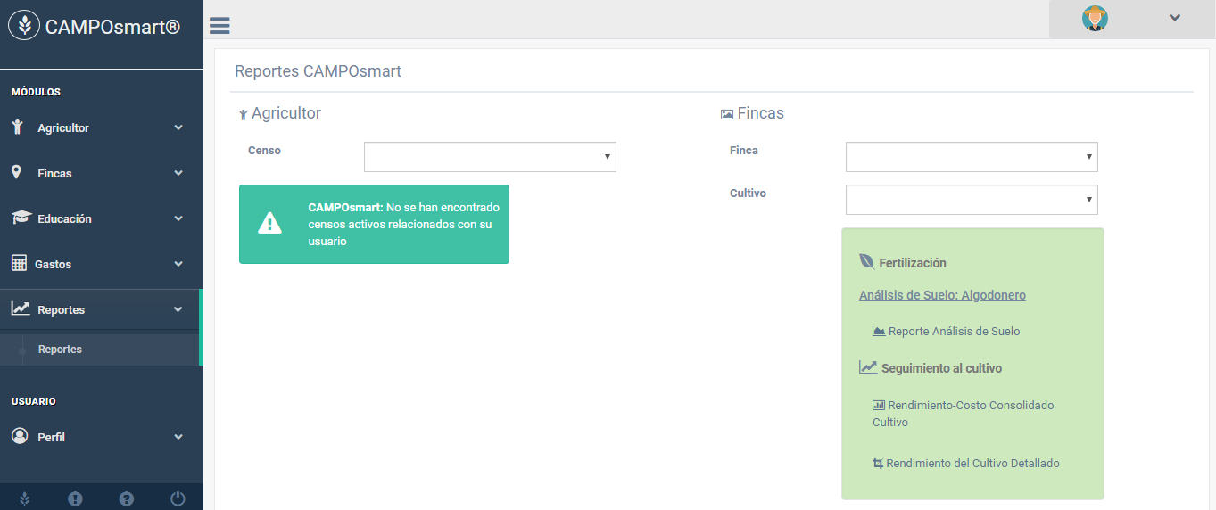Click the Censo field label
This screenshot has width=1216, height=510.
(264, 151)
